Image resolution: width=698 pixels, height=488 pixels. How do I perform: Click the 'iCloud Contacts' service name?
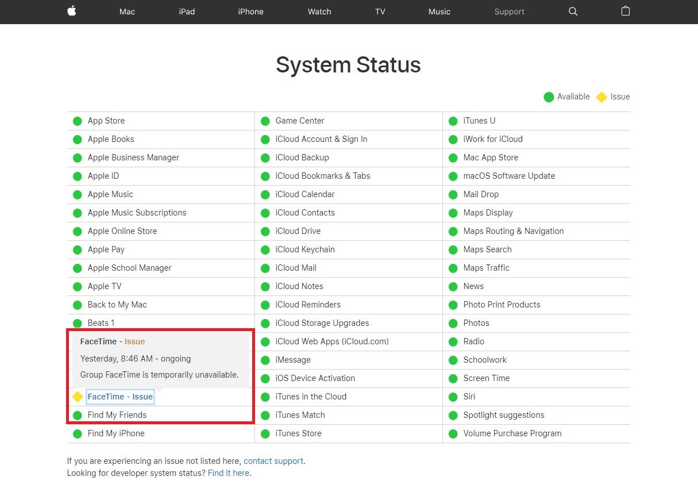pyautogui.click(x=305, y=213)
